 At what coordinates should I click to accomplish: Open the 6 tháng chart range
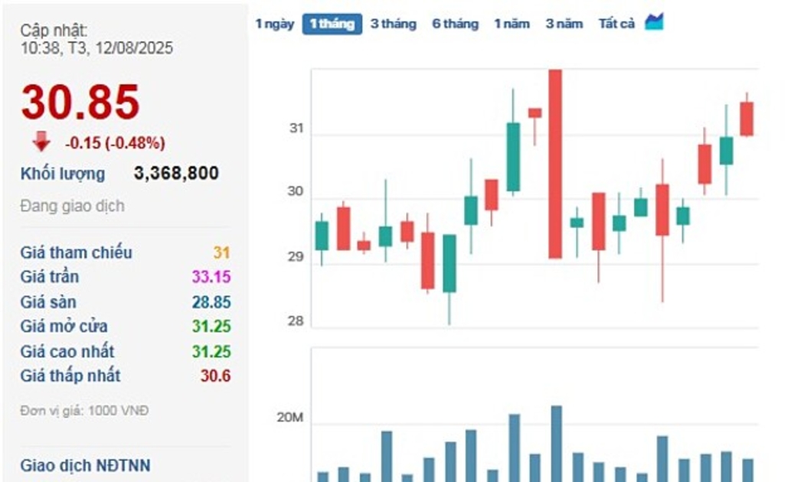point(455,24)
